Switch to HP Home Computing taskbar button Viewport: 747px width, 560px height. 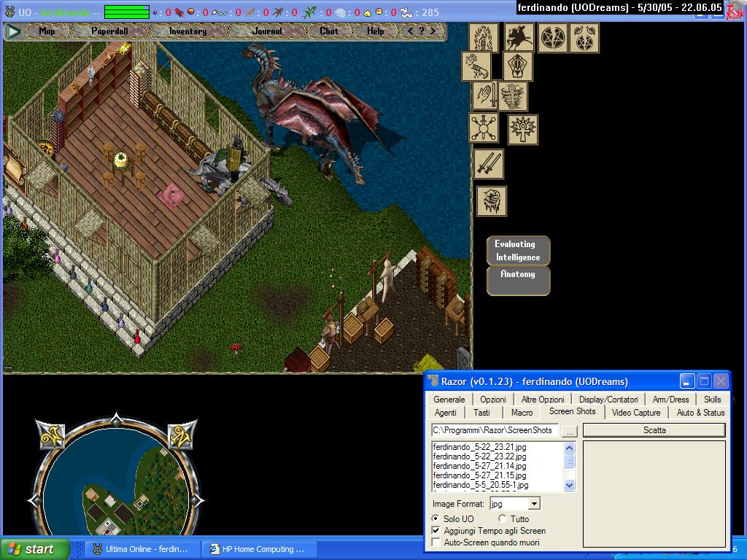point(259,549)
